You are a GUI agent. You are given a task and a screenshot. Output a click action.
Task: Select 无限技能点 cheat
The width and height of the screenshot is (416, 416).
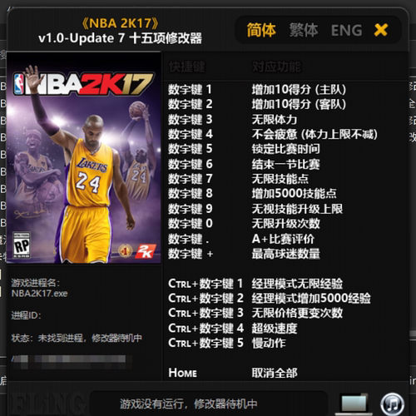click(x=280, y=179)
